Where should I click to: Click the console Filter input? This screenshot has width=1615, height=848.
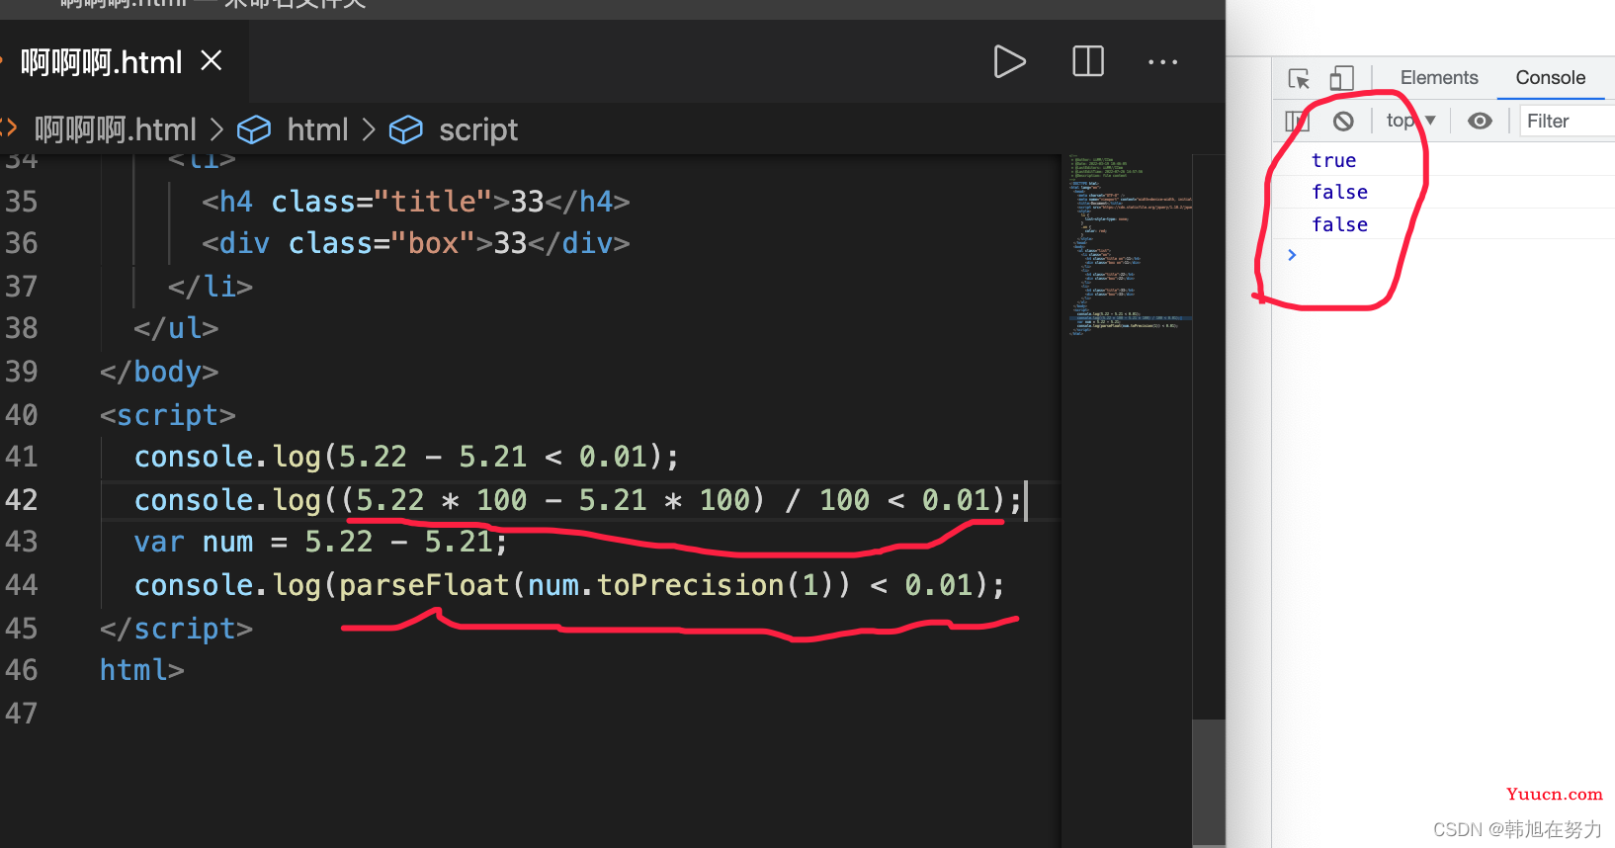tap(1567, 121)
